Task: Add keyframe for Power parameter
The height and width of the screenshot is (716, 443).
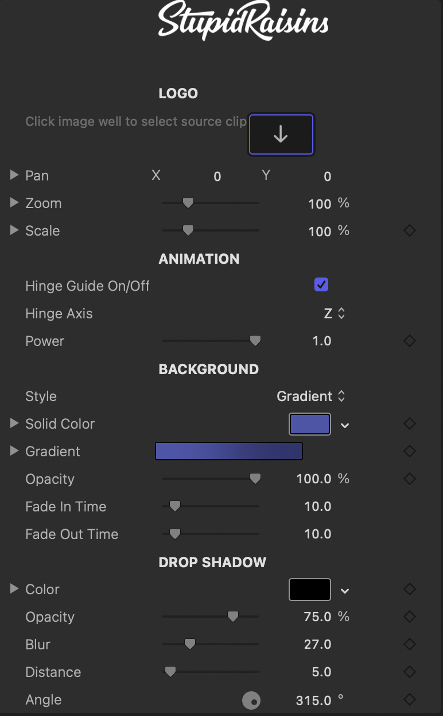Action: [410, 341]
